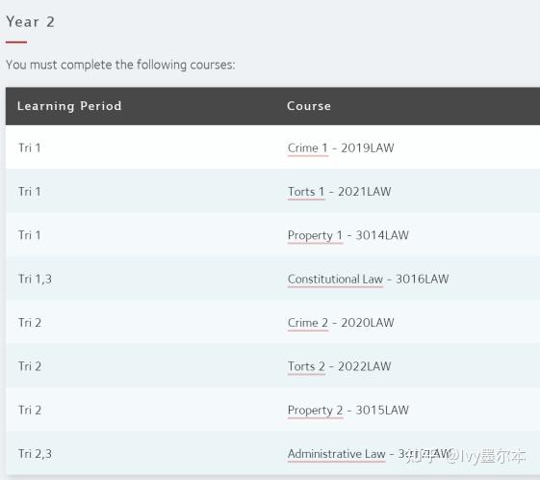Click the 2021LAW course code
The width and height of the screenshot is (540, 480).
click(365, 192)
